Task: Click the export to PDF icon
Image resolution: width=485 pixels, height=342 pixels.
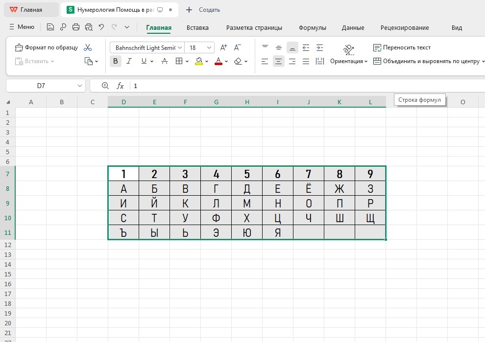Action: (x=63, y=27)
